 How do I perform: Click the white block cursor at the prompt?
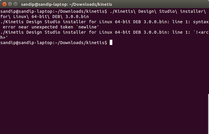[x=111, y=43]
